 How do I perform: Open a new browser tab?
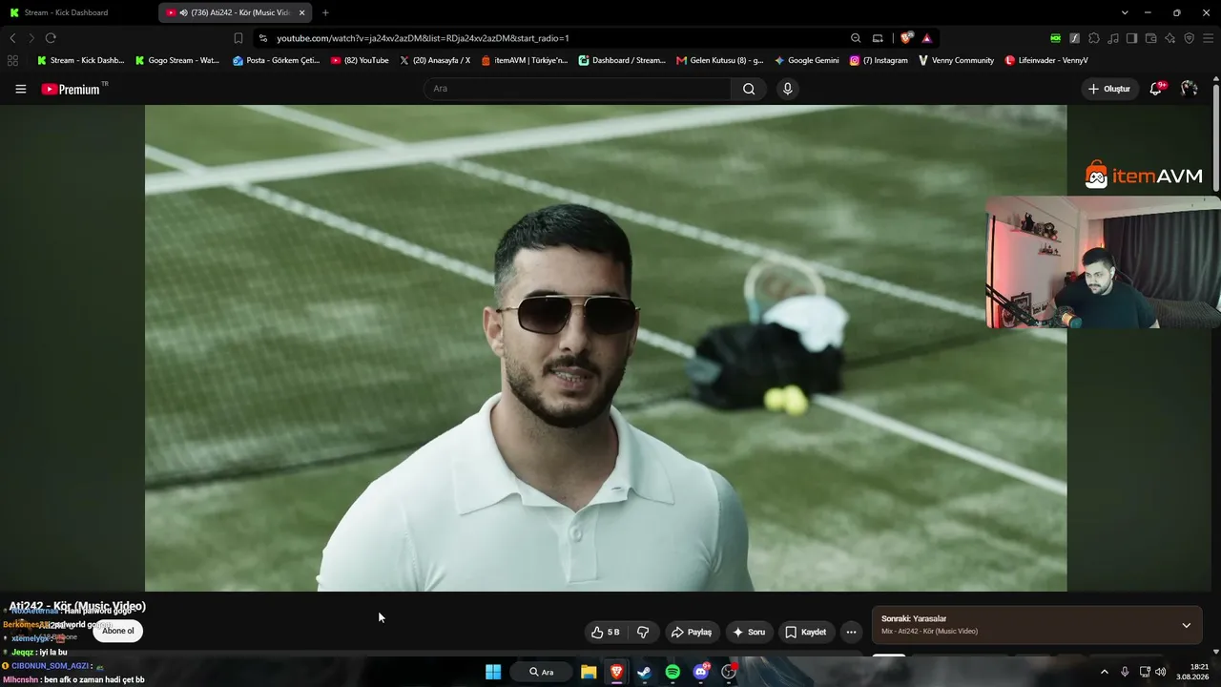[325, 12]
